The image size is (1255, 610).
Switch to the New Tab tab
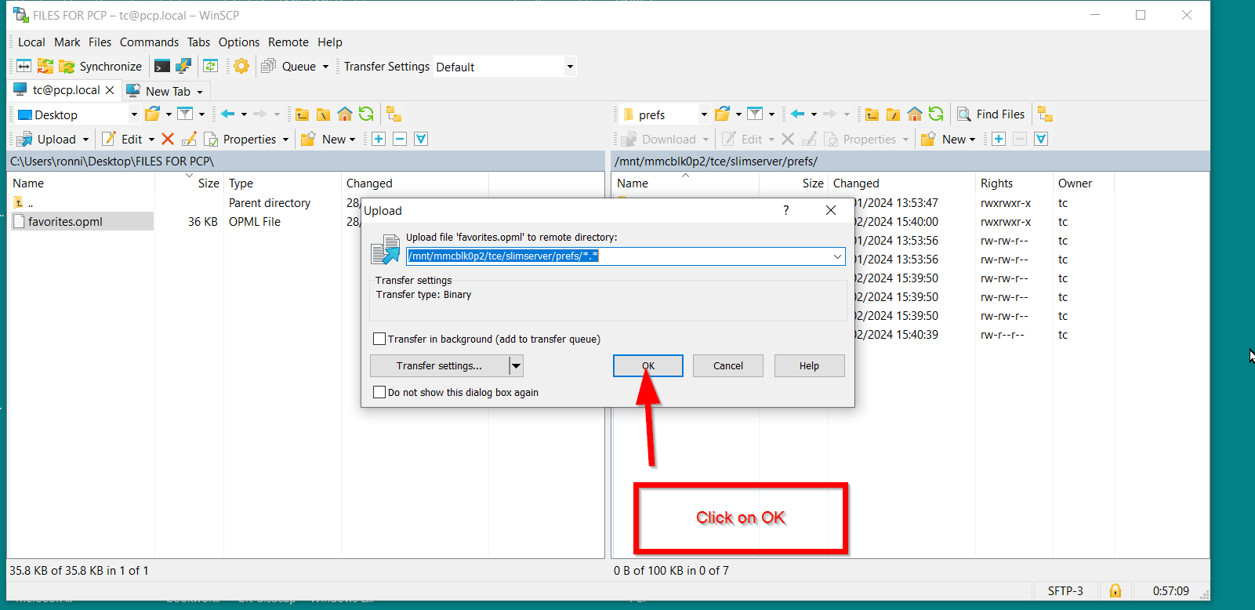[166, 91]
